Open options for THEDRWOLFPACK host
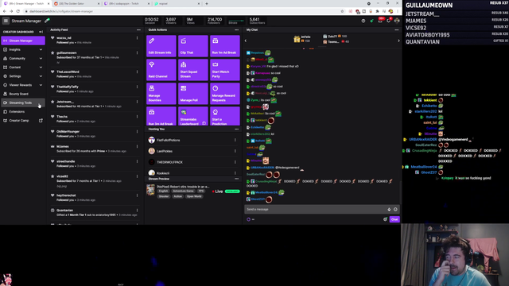Viewport: 509px width, 286px height. pos(235,162)
